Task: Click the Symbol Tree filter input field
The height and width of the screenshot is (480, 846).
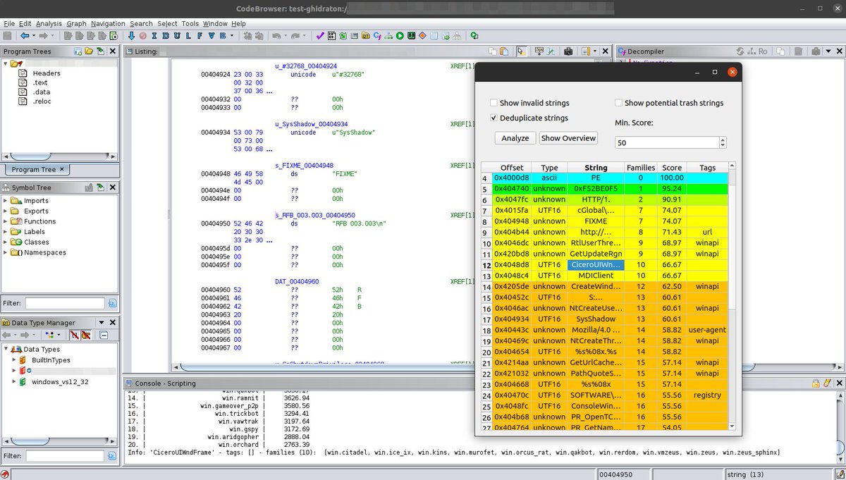Action: 65,304
